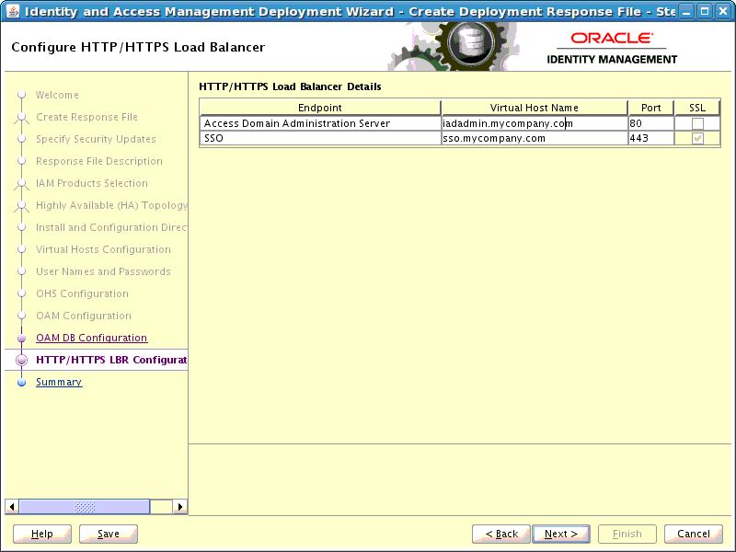Cancel the deployment wizard
The image size is (736, 552).
(694, 534)
